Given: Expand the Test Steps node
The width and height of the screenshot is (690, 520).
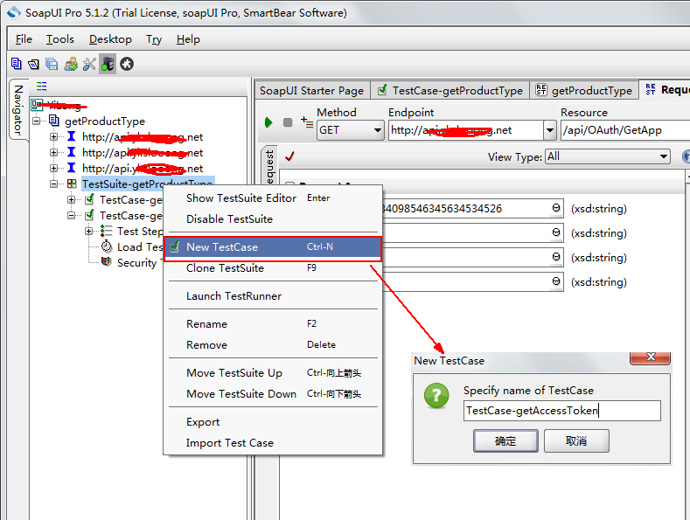Looking at the screenshot, I should tap(89, 232).
